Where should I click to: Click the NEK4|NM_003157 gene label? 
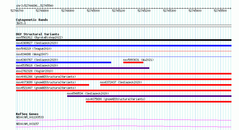[x=27, y=124]
